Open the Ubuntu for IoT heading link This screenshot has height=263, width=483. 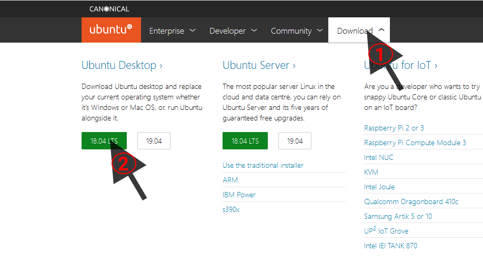click(x=400, y=65)
